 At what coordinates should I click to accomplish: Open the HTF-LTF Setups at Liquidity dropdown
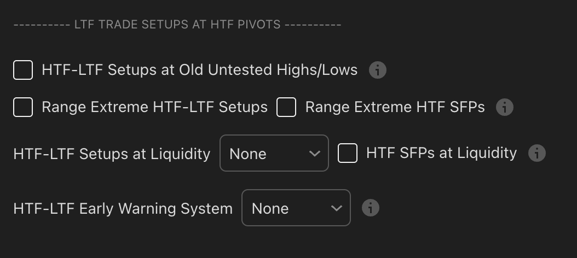click(x=274, y=154)
